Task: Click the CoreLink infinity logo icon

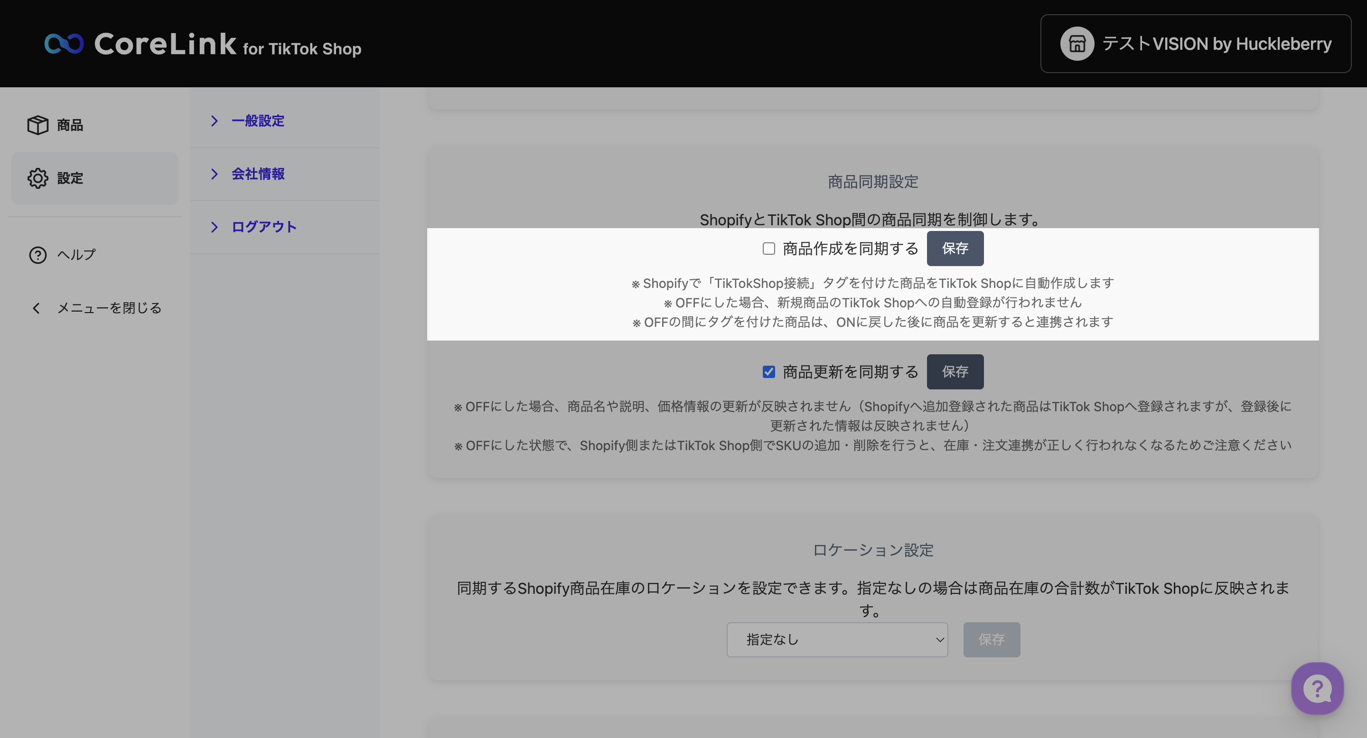Action: 64,44
